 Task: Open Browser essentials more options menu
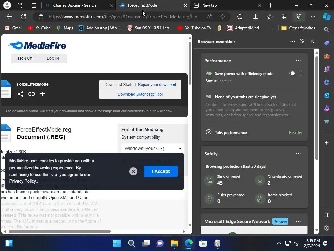293,41
